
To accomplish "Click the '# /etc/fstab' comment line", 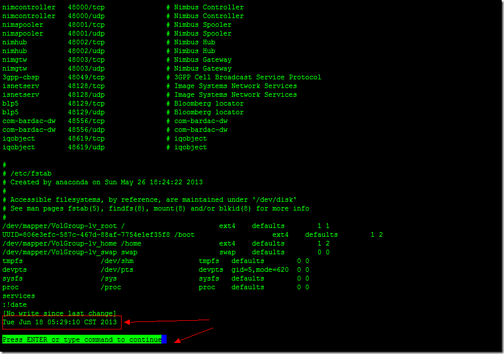I will click(x=27, y=173).
